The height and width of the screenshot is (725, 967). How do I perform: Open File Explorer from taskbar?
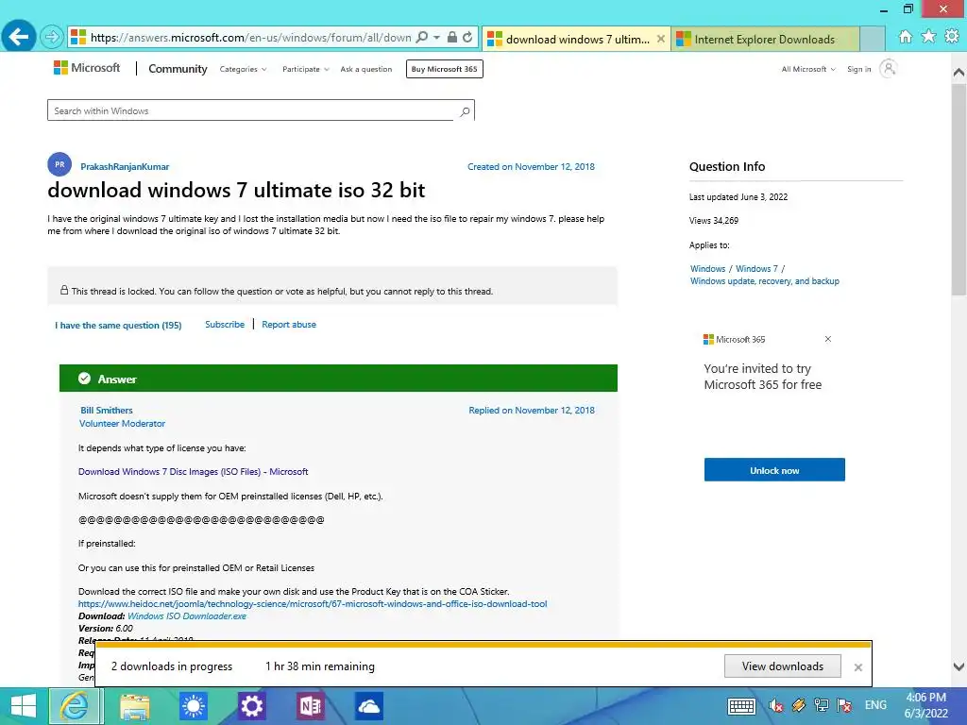coord(134,706)
